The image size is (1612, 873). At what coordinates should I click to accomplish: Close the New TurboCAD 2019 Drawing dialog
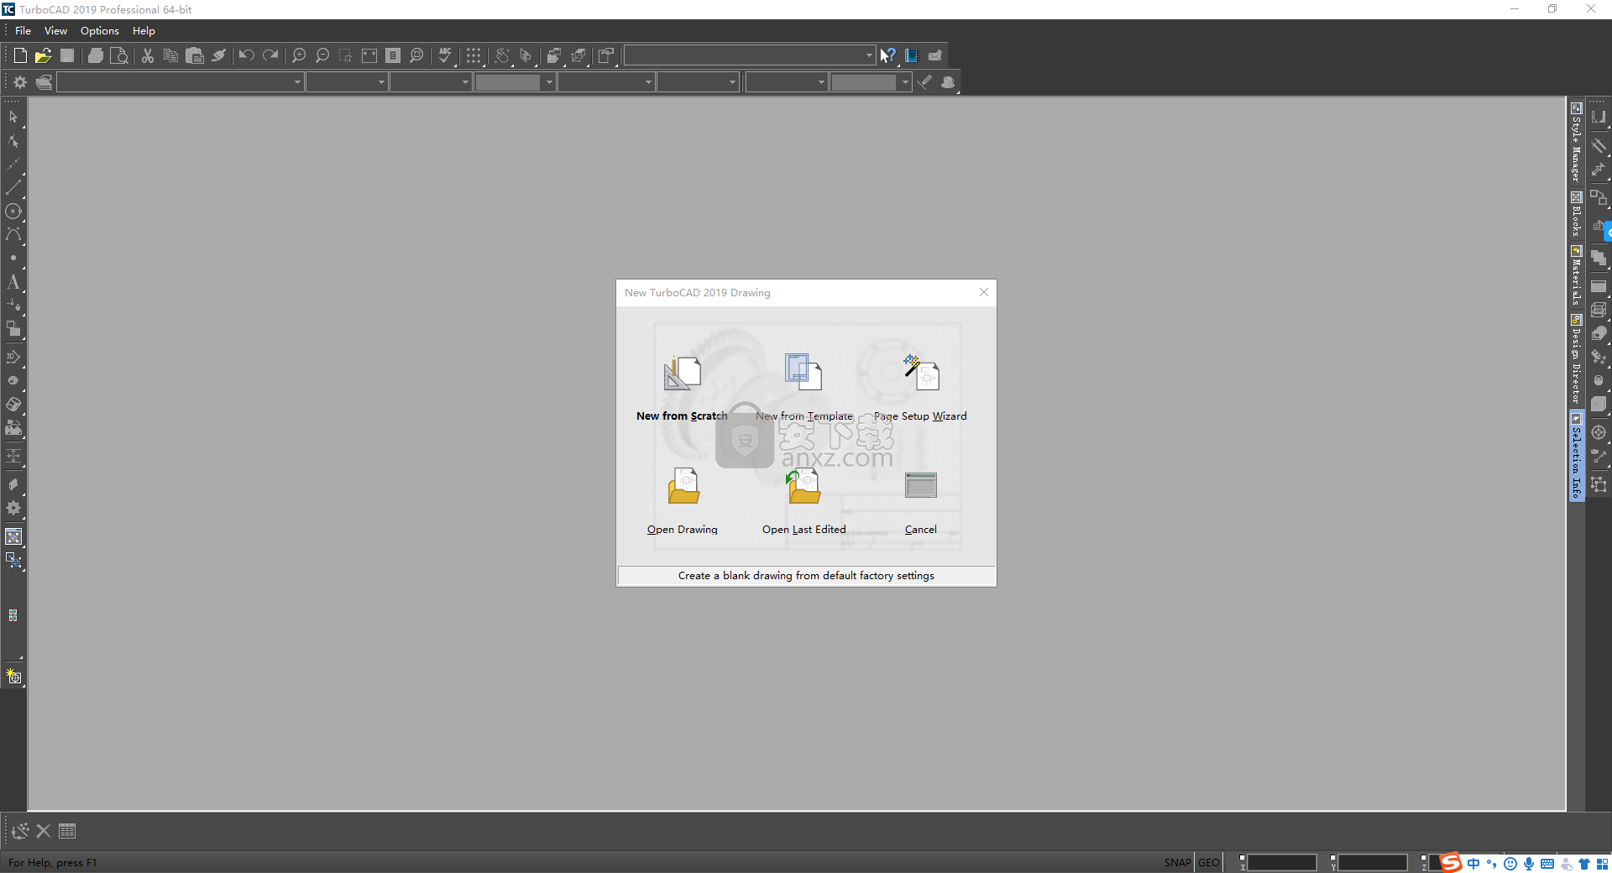pos(984,292)
